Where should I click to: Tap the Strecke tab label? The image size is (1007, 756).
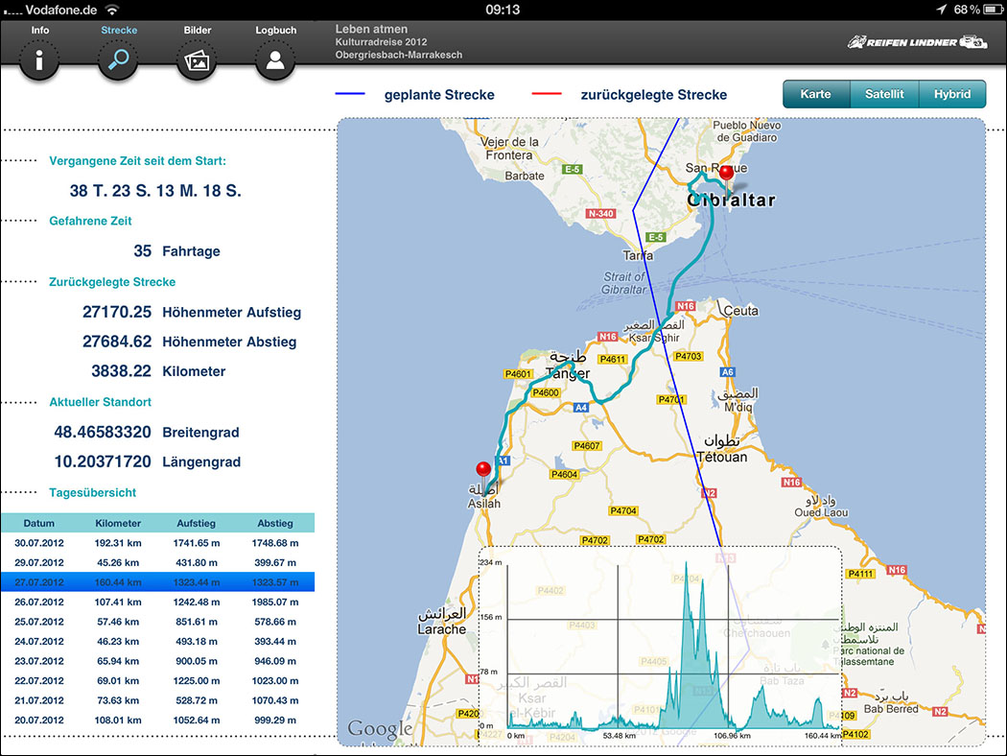coord(119,30)
